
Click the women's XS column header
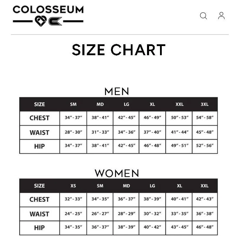[x=73, y=186]
